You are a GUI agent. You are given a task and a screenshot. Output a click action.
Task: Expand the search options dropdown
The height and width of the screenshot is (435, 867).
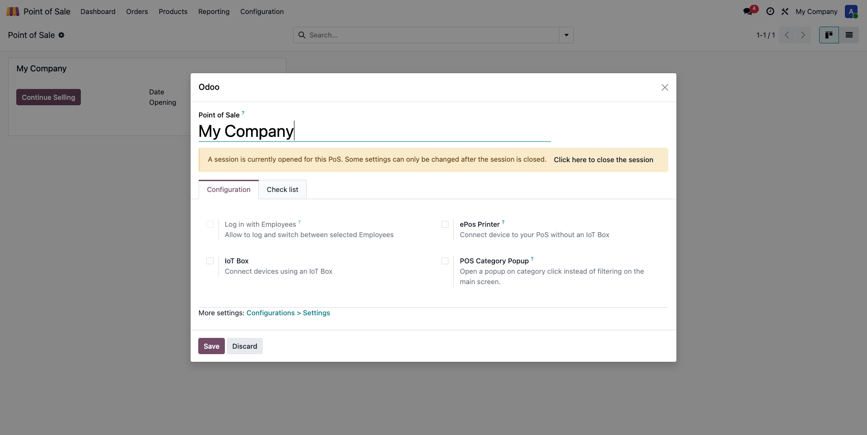566,35
